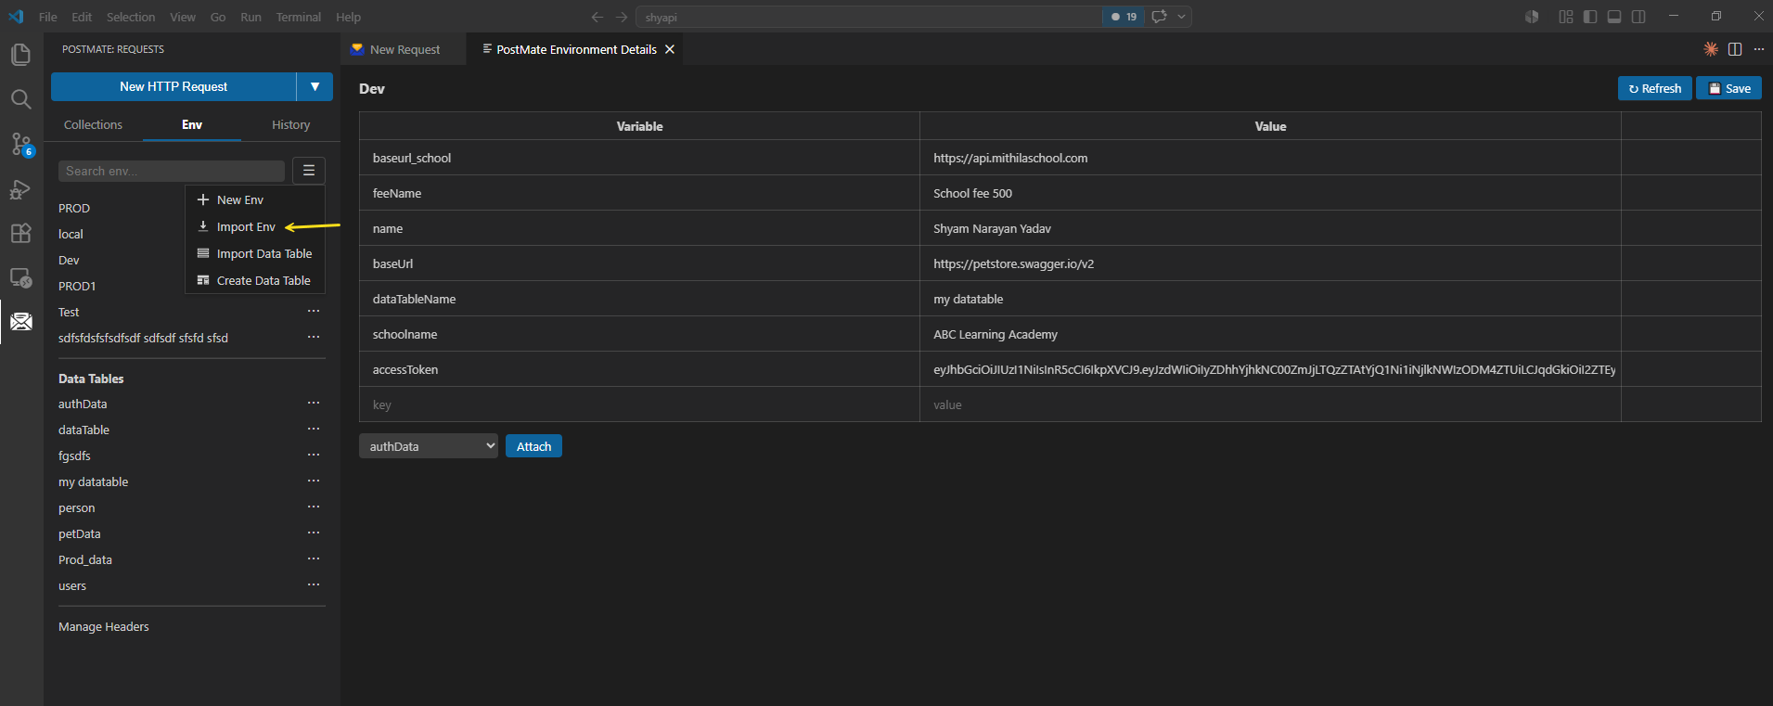Click the empty key input cell
The image size is (1773, 706).
coord(639,404)
